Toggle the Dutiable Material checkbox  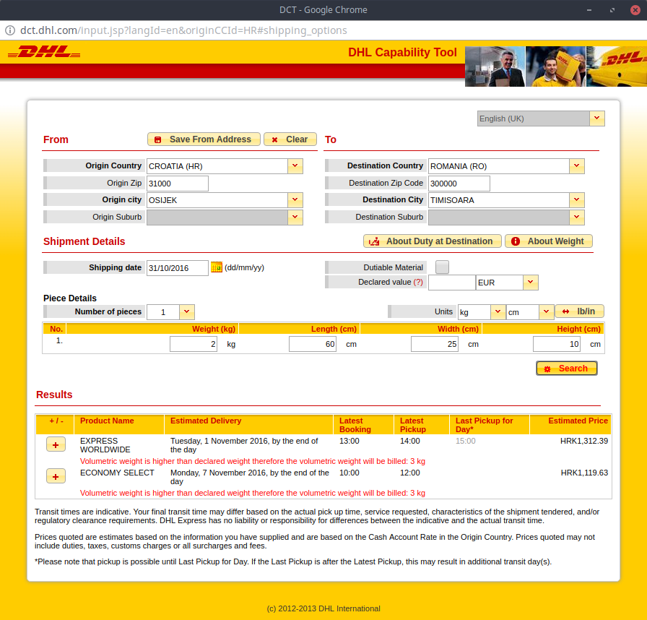click(x=441, y=267)
